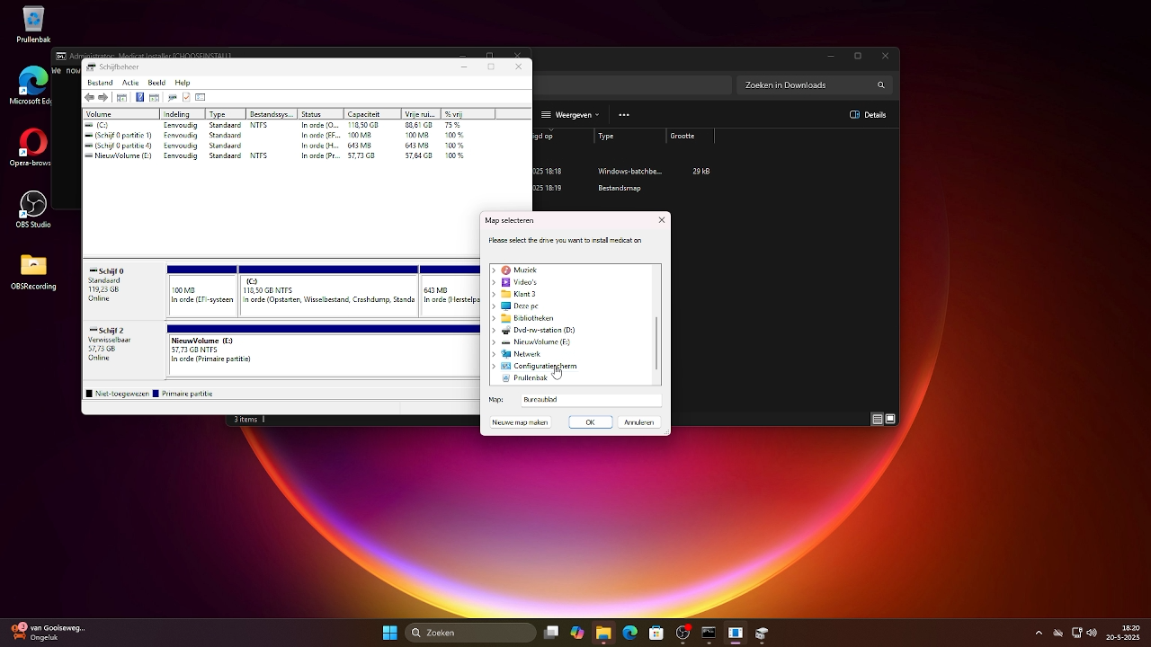The height and width of the screenshot is (647, 1151).
Task: Click the volume icon in system tray
Action: 1092,633
